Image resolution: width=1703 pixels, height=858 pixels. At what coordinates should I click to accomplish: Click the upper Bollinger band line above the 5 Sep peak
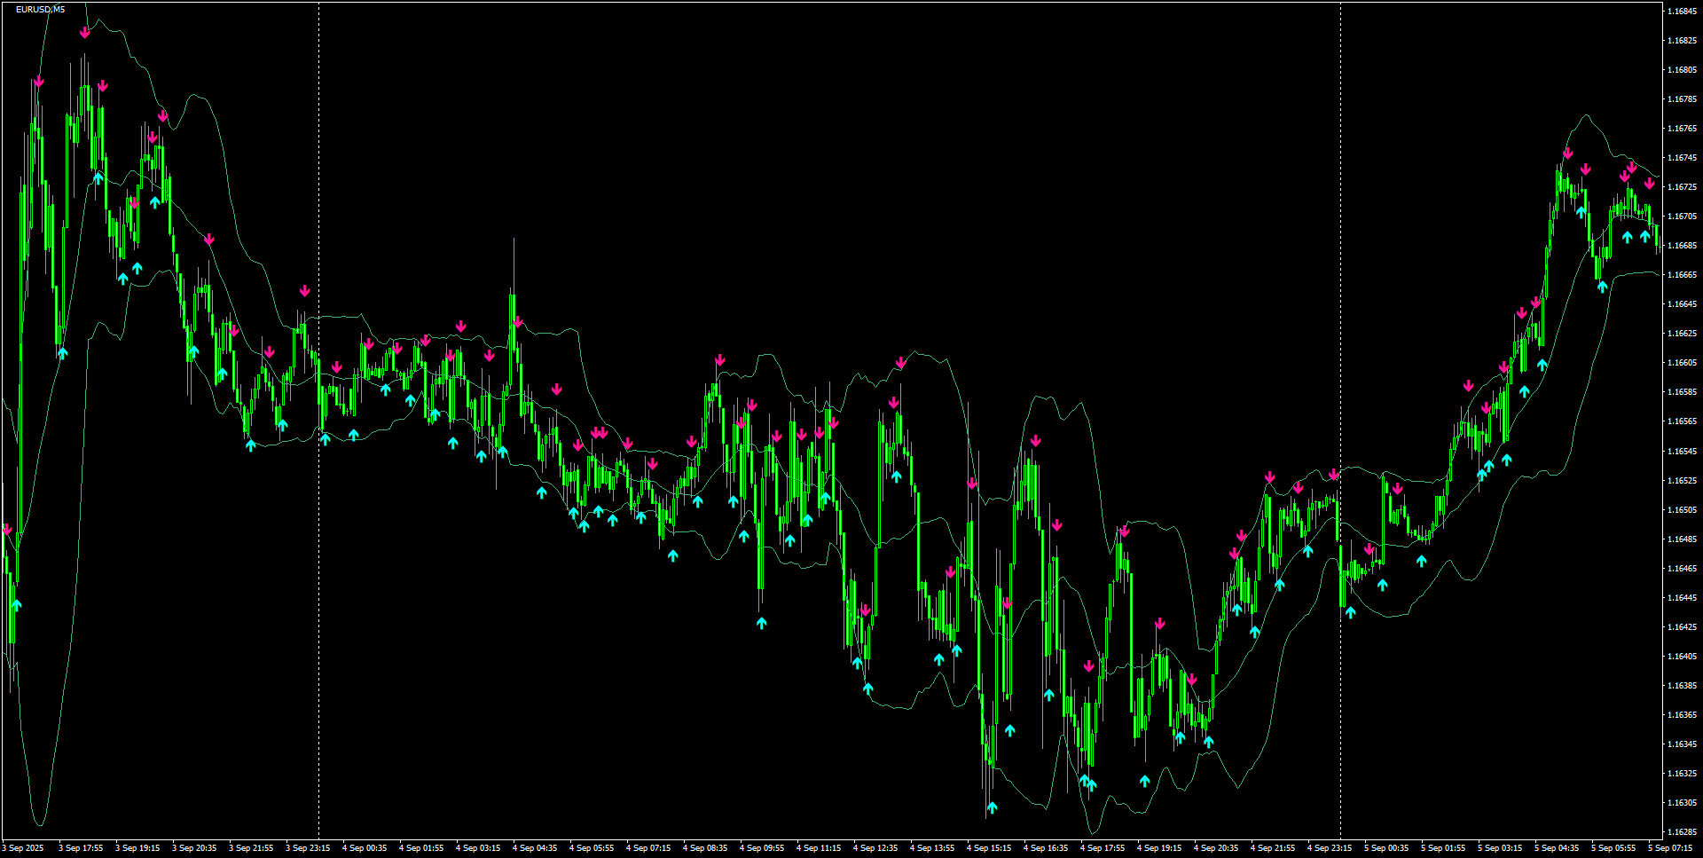[x=1586, y=115]
